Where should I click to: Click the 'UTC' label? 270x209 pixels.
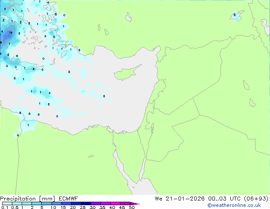[236, 199]
